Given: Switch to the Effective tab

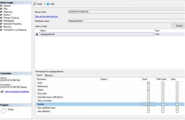Looking at the screenshot, I should click(49, 75).
